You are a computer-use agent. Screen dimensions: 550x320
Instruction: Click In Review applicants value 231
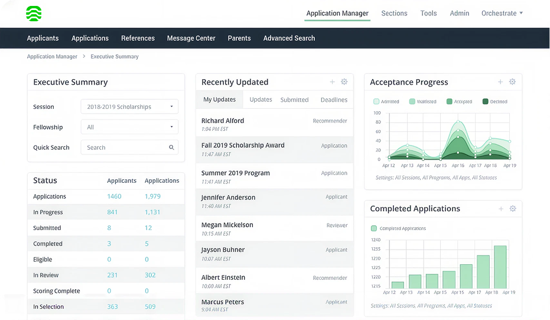coord(112,275)
